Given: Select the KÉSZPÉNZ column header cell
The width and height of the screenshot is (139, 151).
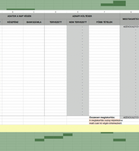Looking at the screenshot, I should point(13,22).
